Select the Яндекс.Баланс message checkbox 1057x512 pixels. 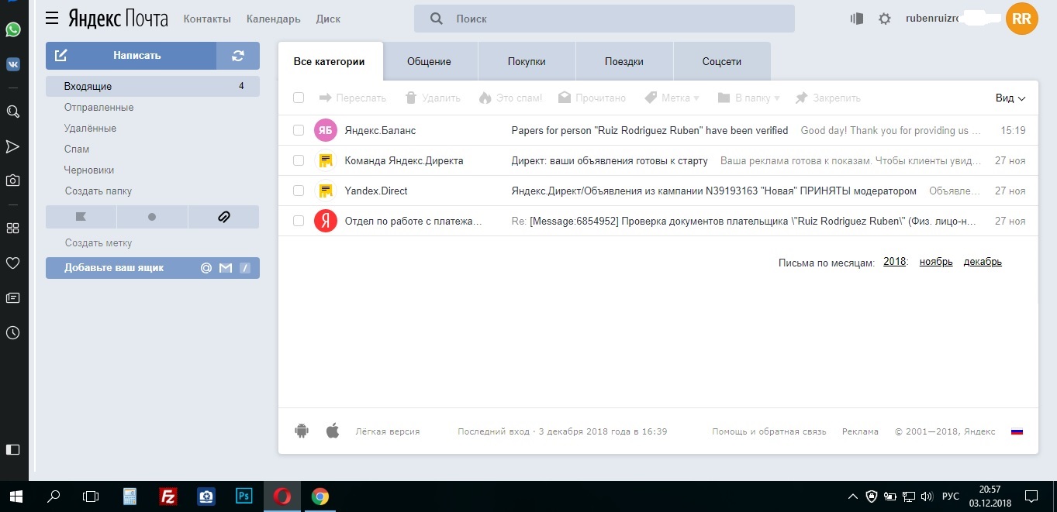(x=299, y=130)
